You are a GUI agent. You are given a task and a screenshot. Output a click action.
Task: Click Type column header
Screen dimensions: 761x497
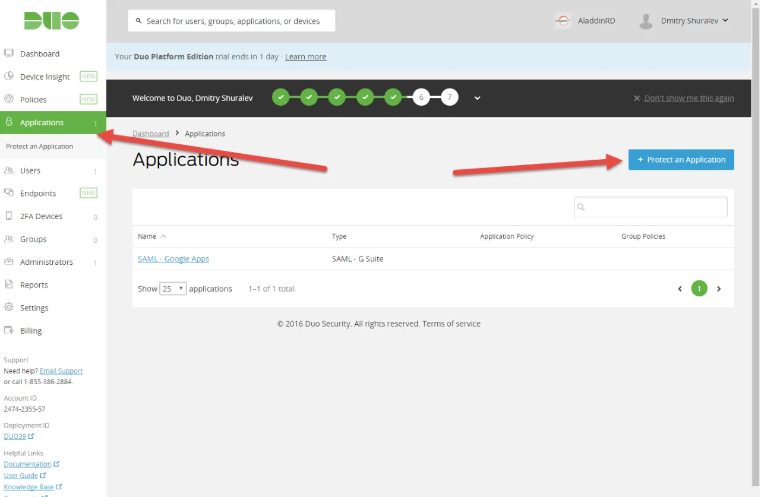[339, 236]
